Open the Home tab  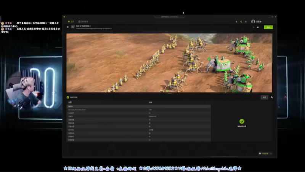click(71, 21)
